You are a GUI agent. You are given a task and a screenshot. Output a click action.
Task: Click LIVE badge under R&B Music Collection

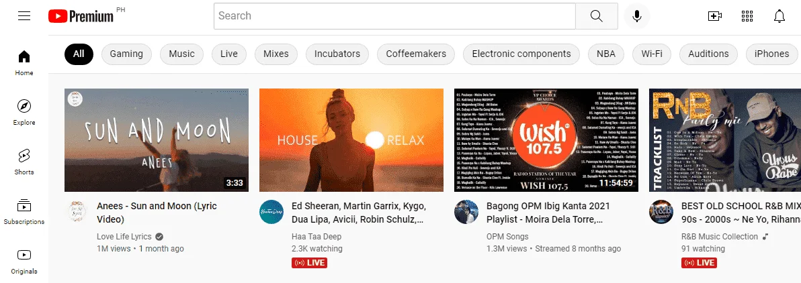click(699, 263)
